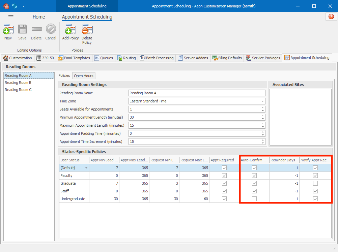
Task: Click the help icon at top right
Action: click(x=331, y=16)
